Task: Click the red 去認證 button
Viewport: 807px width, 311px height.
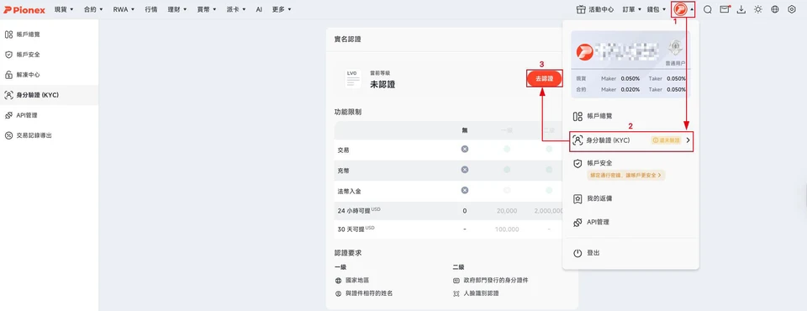Action: [544, 79]
